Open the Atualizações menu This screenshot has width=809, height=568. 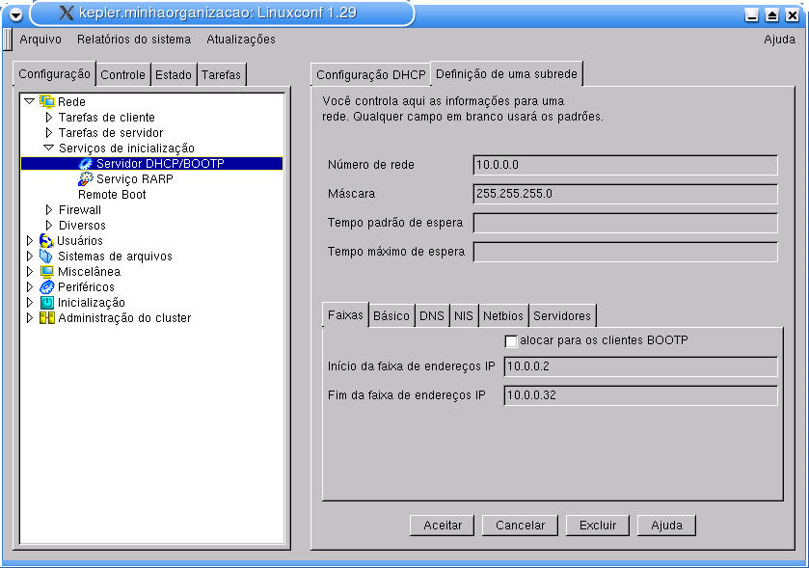coord(241,40)
